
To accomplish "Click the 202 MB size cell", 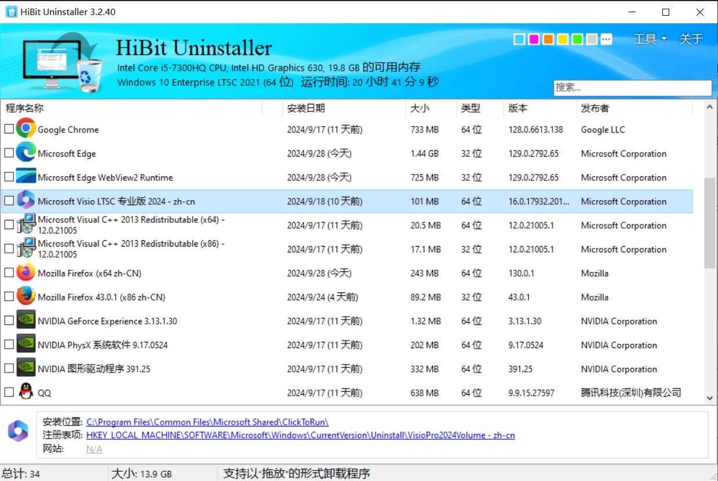I will 424,345.
